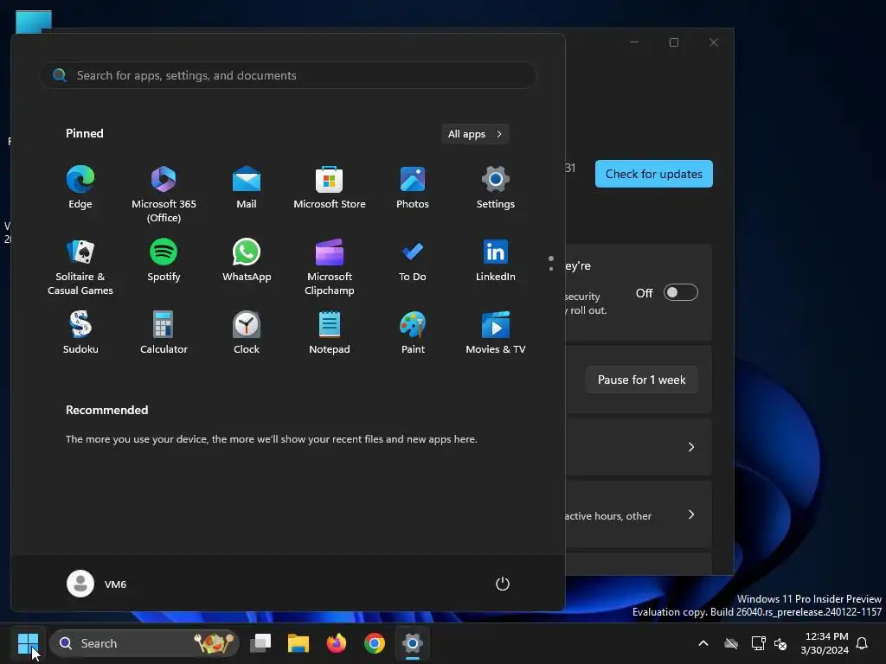Show hidden system tray icons
886x664 pixels.
click(703, 643)
